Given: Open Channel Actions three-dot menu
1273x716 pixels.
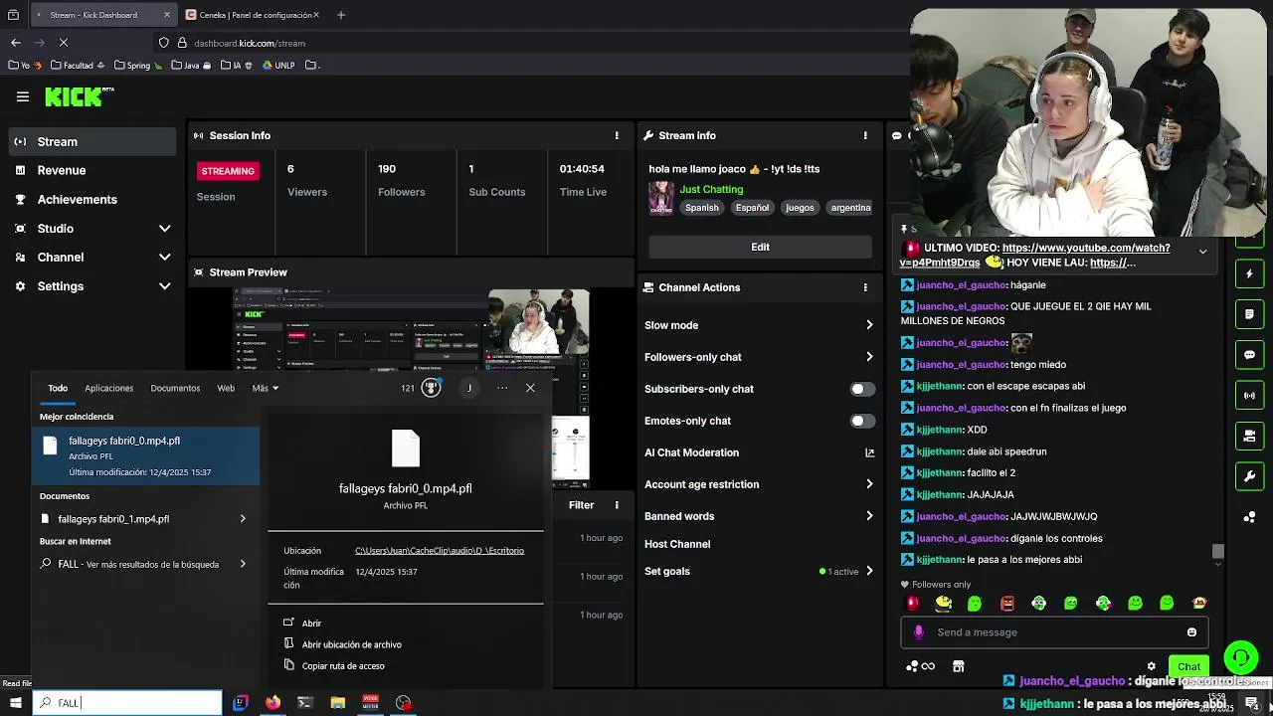Looking at the screenshot, I should (x=865, y=287).
